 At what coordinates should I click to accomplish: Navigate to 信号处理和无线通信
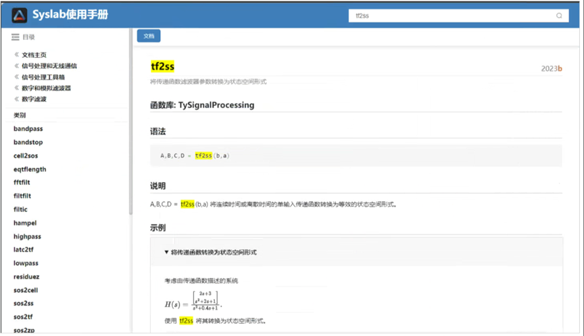point(49,66)
